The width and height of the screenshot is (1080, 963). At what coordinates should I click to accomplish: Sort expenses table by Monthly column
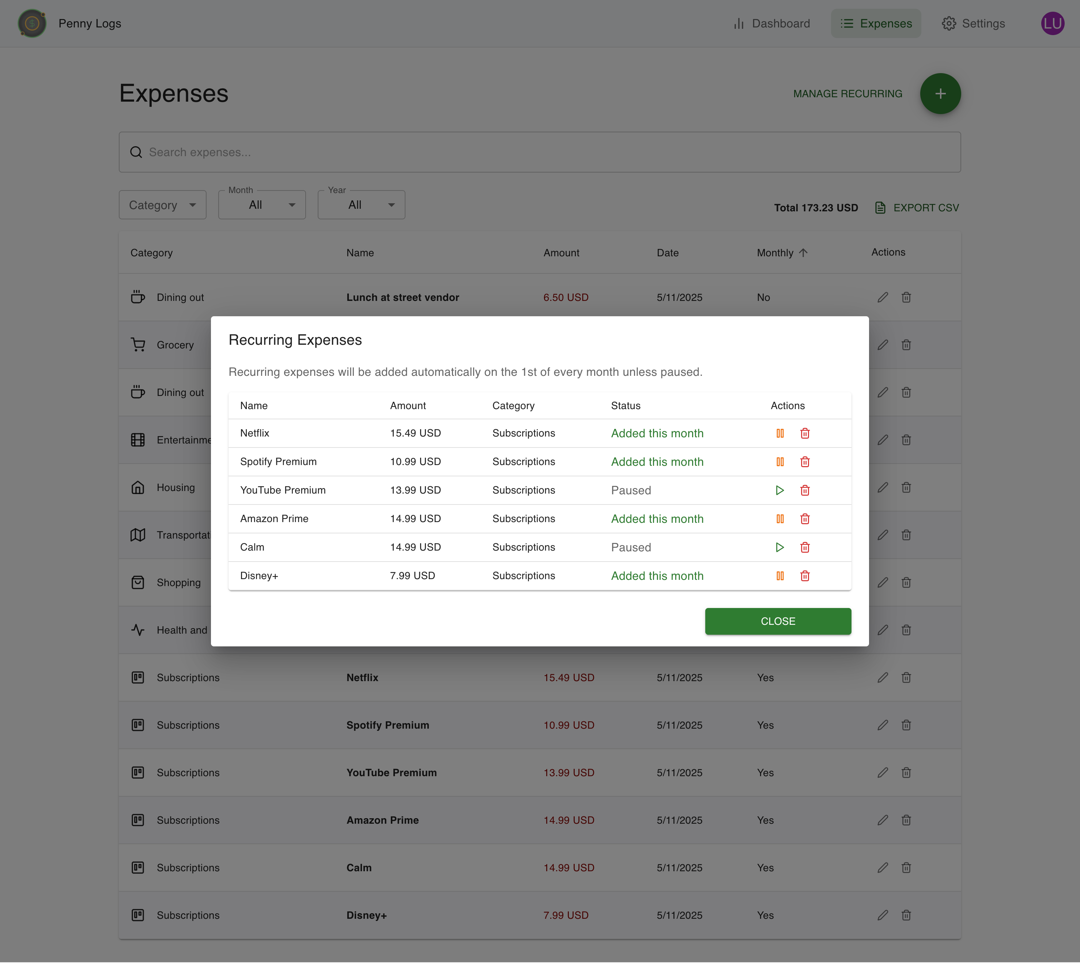pyautogui.click(x=782, y=253)
